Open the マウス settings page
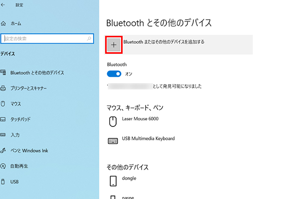The height and width of the screenshot is (199, 299). click(x=11, y=104)
